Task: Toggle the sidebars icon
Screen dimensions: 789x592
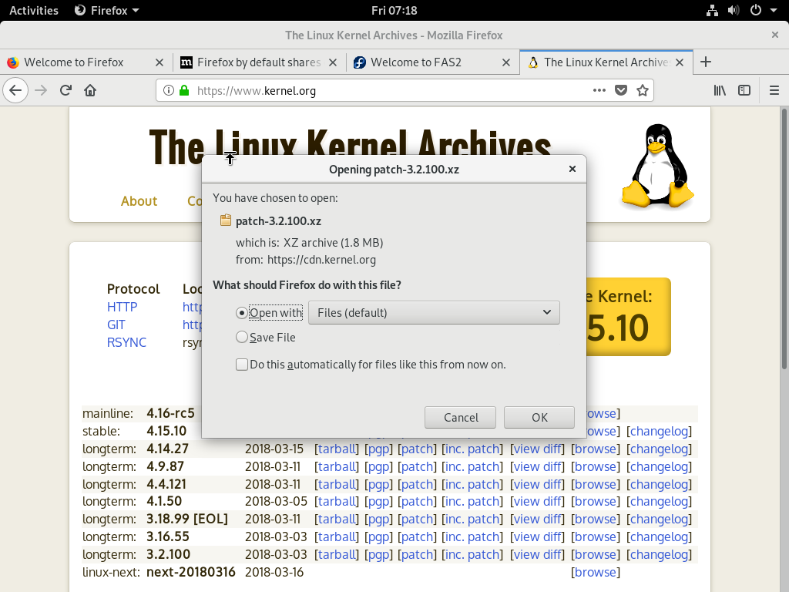Action: (744, 91)
